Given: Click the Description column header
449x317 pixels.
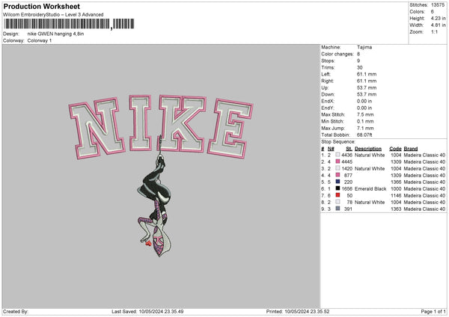Looking at the screenshot, I should pos(369,148).
